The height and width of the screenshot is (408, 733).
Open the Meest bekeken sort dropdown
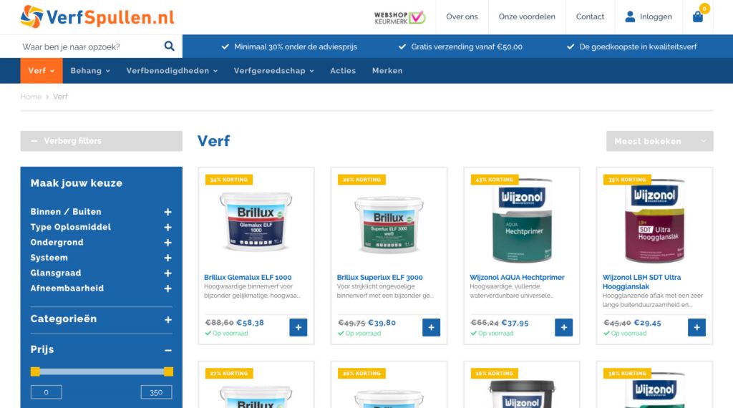[659, 141]
